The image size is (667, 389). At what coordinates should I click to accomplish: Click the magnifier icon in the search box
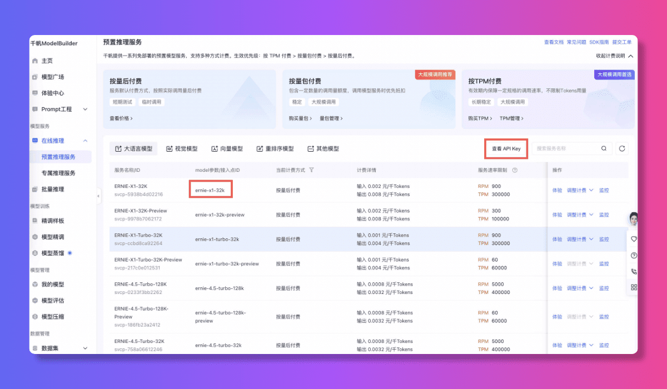[x=604, y=148]
